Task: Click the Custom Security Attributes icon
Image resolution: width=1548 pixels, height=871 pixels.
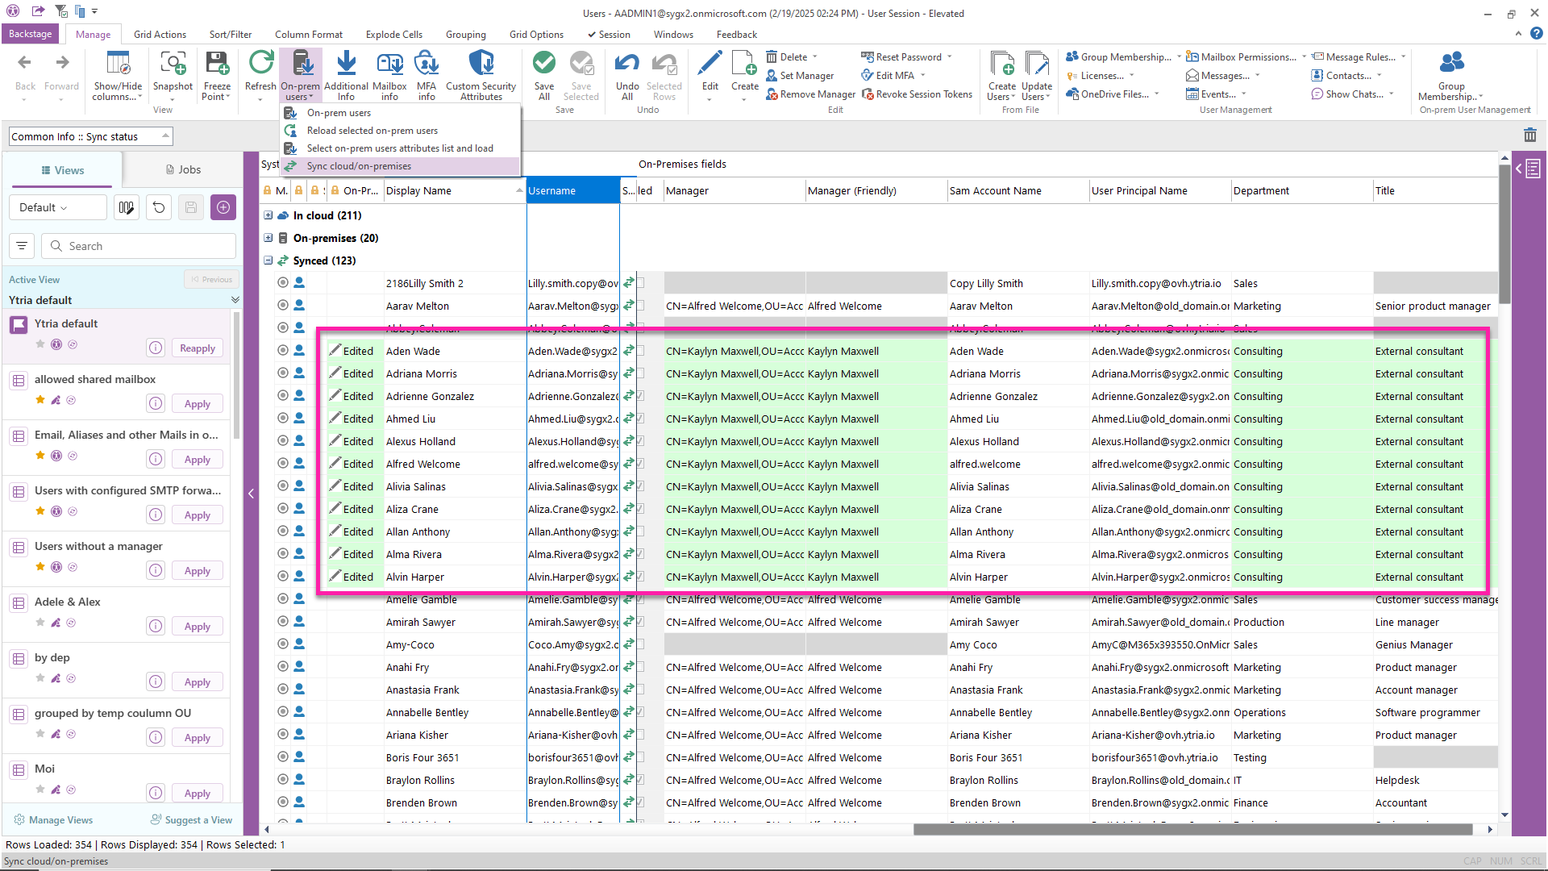Action: point(481,64)
